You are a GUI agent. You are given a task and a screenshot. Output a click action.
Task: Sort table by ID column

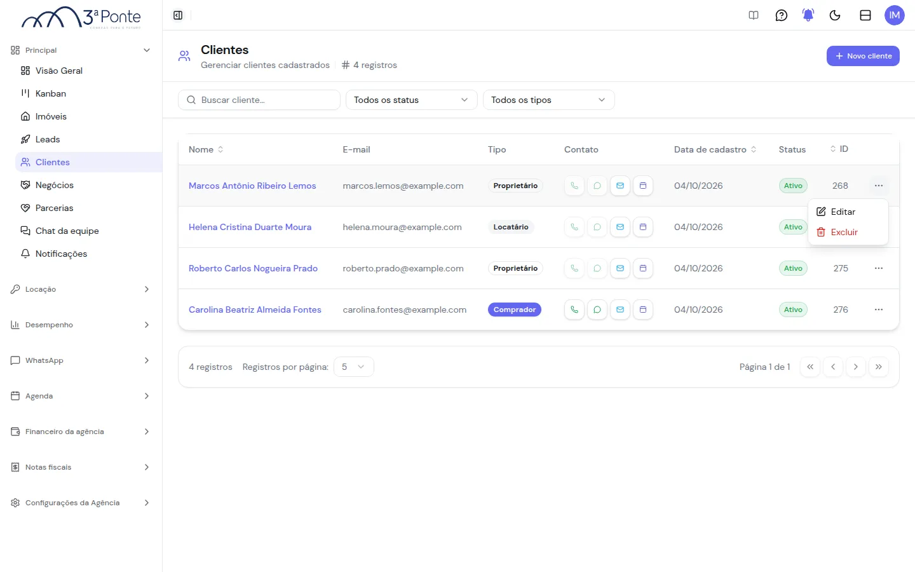(839, 149)
